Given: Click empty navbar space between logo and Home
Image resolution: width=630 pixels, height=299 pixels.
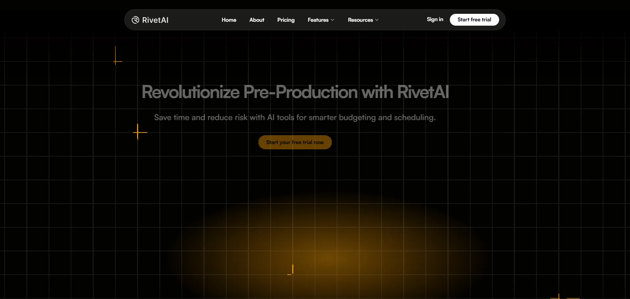Looking at the screenshot, I should click(x=195, y=20).
